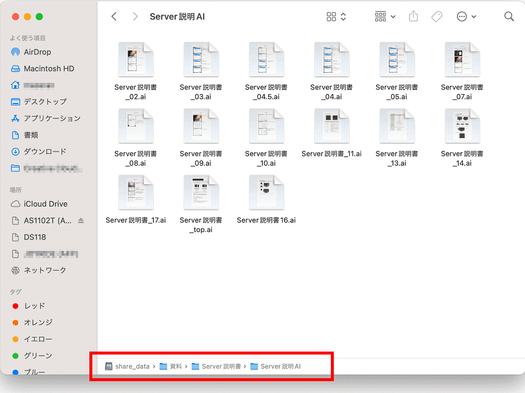Filter by the レッド tag
This screenshot has width=525, height=393.
coord(28,306)
